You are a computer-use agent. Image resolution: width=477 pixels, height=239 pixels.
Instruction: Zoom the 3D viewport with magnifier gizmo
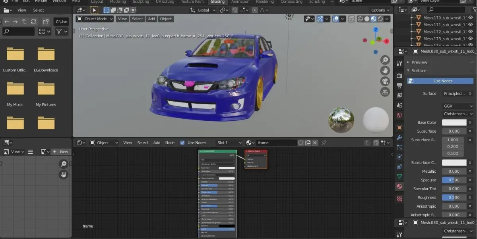(x=385, y=60)
